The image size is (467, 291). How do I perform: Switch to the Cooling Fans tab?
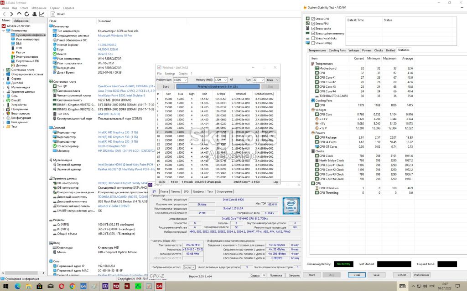tap(337, 50)
